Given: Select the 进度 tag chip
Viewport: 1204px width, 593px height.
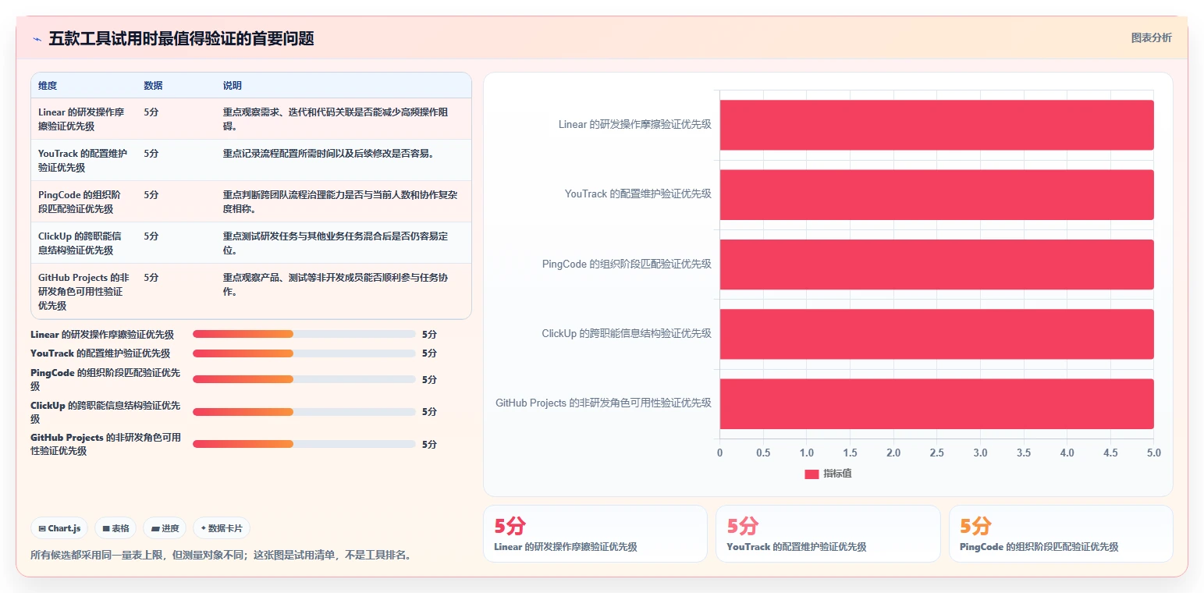Looking at the screenshot, I should 165,528.
